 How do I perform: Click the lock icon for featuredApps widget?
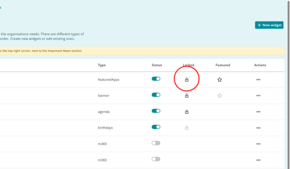pos(186,80)
